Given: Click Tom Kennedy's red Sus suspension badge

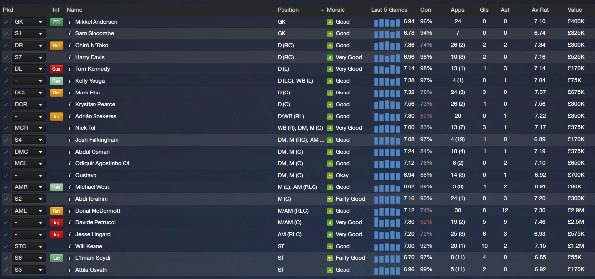Looking at the screenshot, I should click(56, 69).
